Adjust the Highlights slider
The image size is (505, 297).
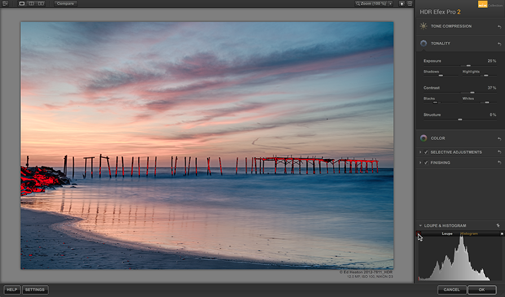(x=486, y=76)
